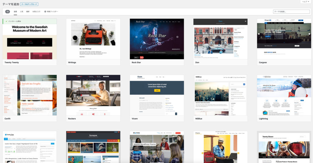Click the 'Don' theme name
The image size is (313, 163).
[197, 62]
